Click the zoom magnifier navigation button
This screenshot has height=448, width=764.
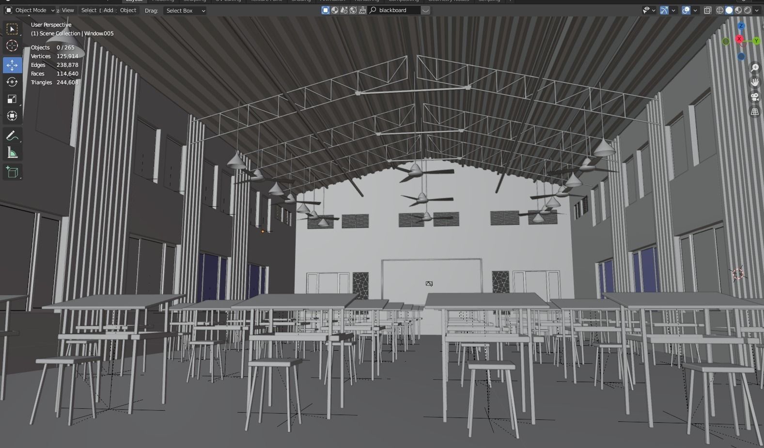755,67
